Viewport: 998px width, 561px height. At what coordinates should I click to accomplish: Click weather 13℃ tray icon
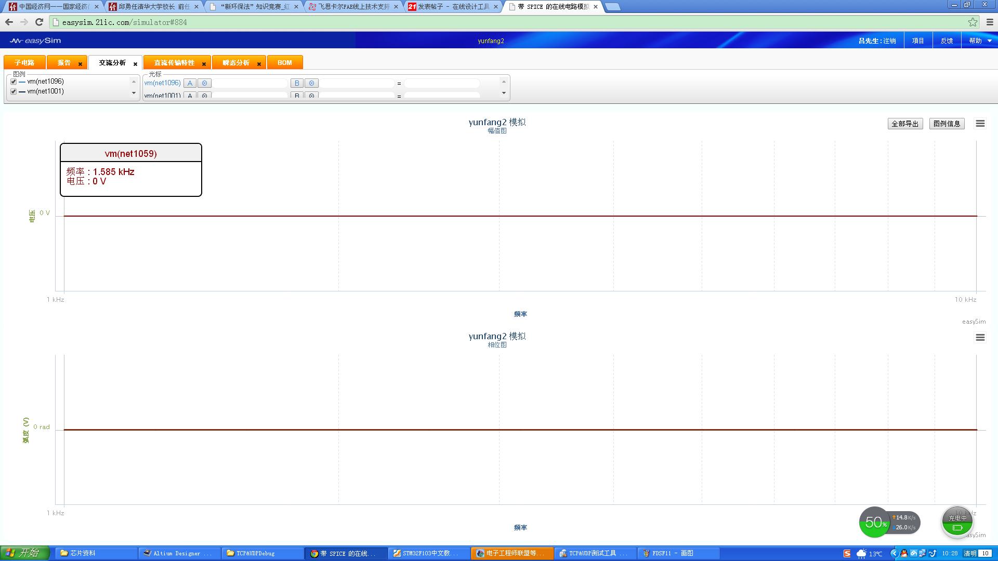click(869, 554)
